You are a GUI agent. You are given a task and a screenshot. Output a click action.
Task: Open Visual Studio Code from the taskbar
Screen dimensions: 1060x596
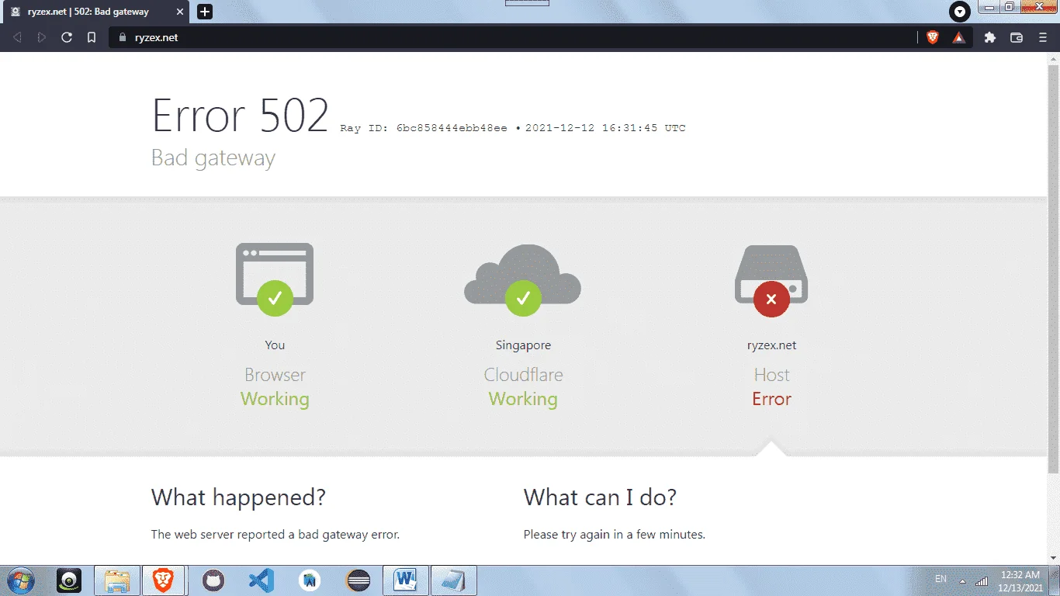pos(262,580)
